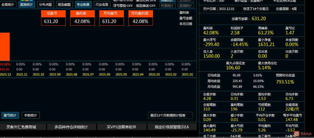Select the 盈利率 summary card
This screenshot has width=314, height=138.
point(82,18)
